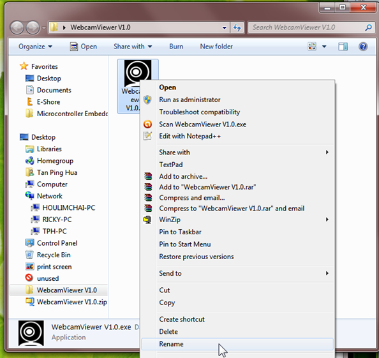Viewport: 379px width, 358px height.
Task: Choose Copy in the context menu
Action: [x=237, y=302]
